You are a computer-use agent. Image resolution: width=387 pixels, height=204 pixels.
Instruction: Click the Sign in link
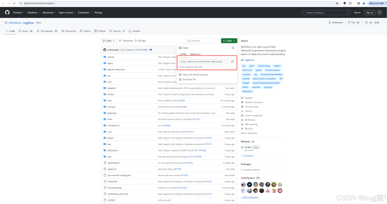(357, 13)
